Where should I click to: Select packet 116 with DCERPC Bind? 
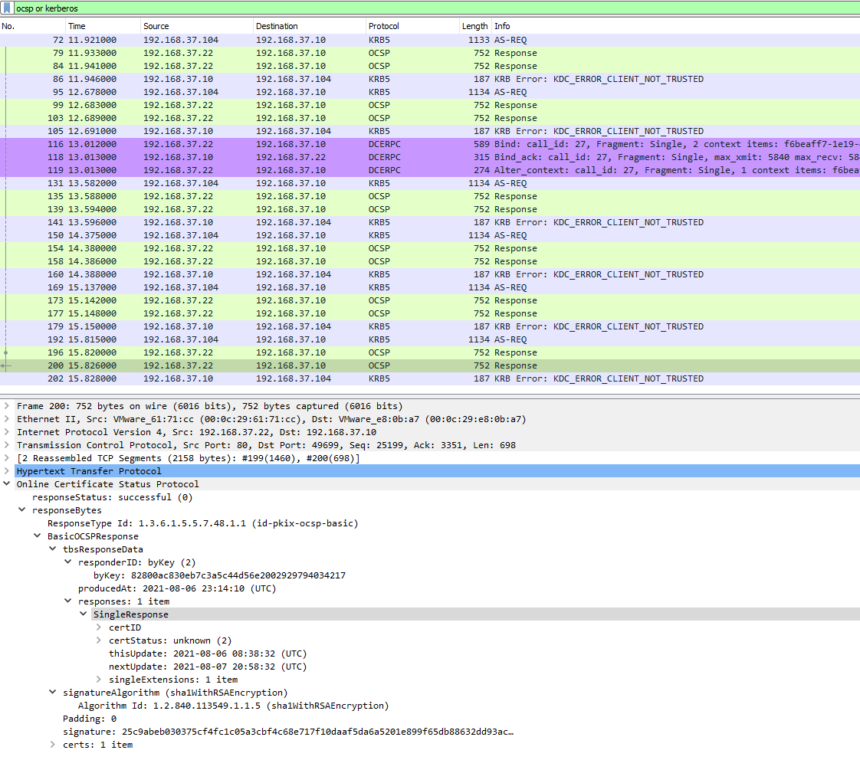[230, 143]
